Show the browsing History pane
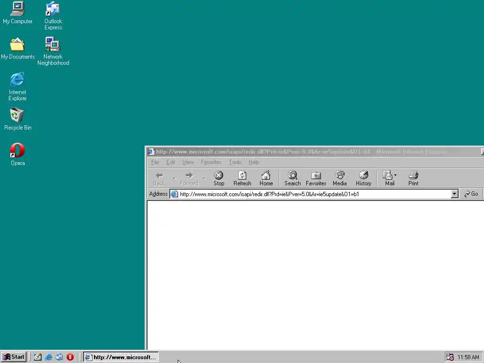This screenshot has height=363, width=484. click(x=363, y=178)
